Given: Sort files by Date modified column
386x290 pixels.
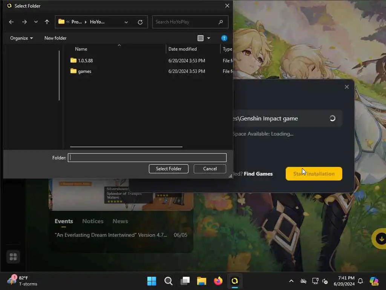Looking at the screenshot, I should point(182,49).
